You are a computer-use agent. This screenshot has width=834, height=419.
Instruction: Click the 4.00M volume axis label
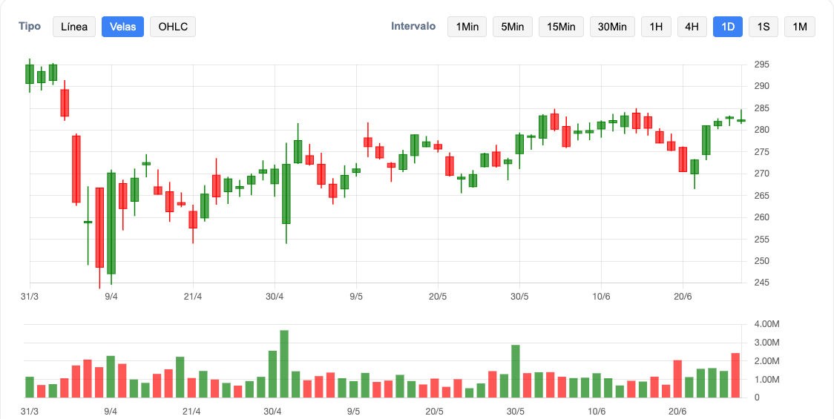[x=766, y=324]
